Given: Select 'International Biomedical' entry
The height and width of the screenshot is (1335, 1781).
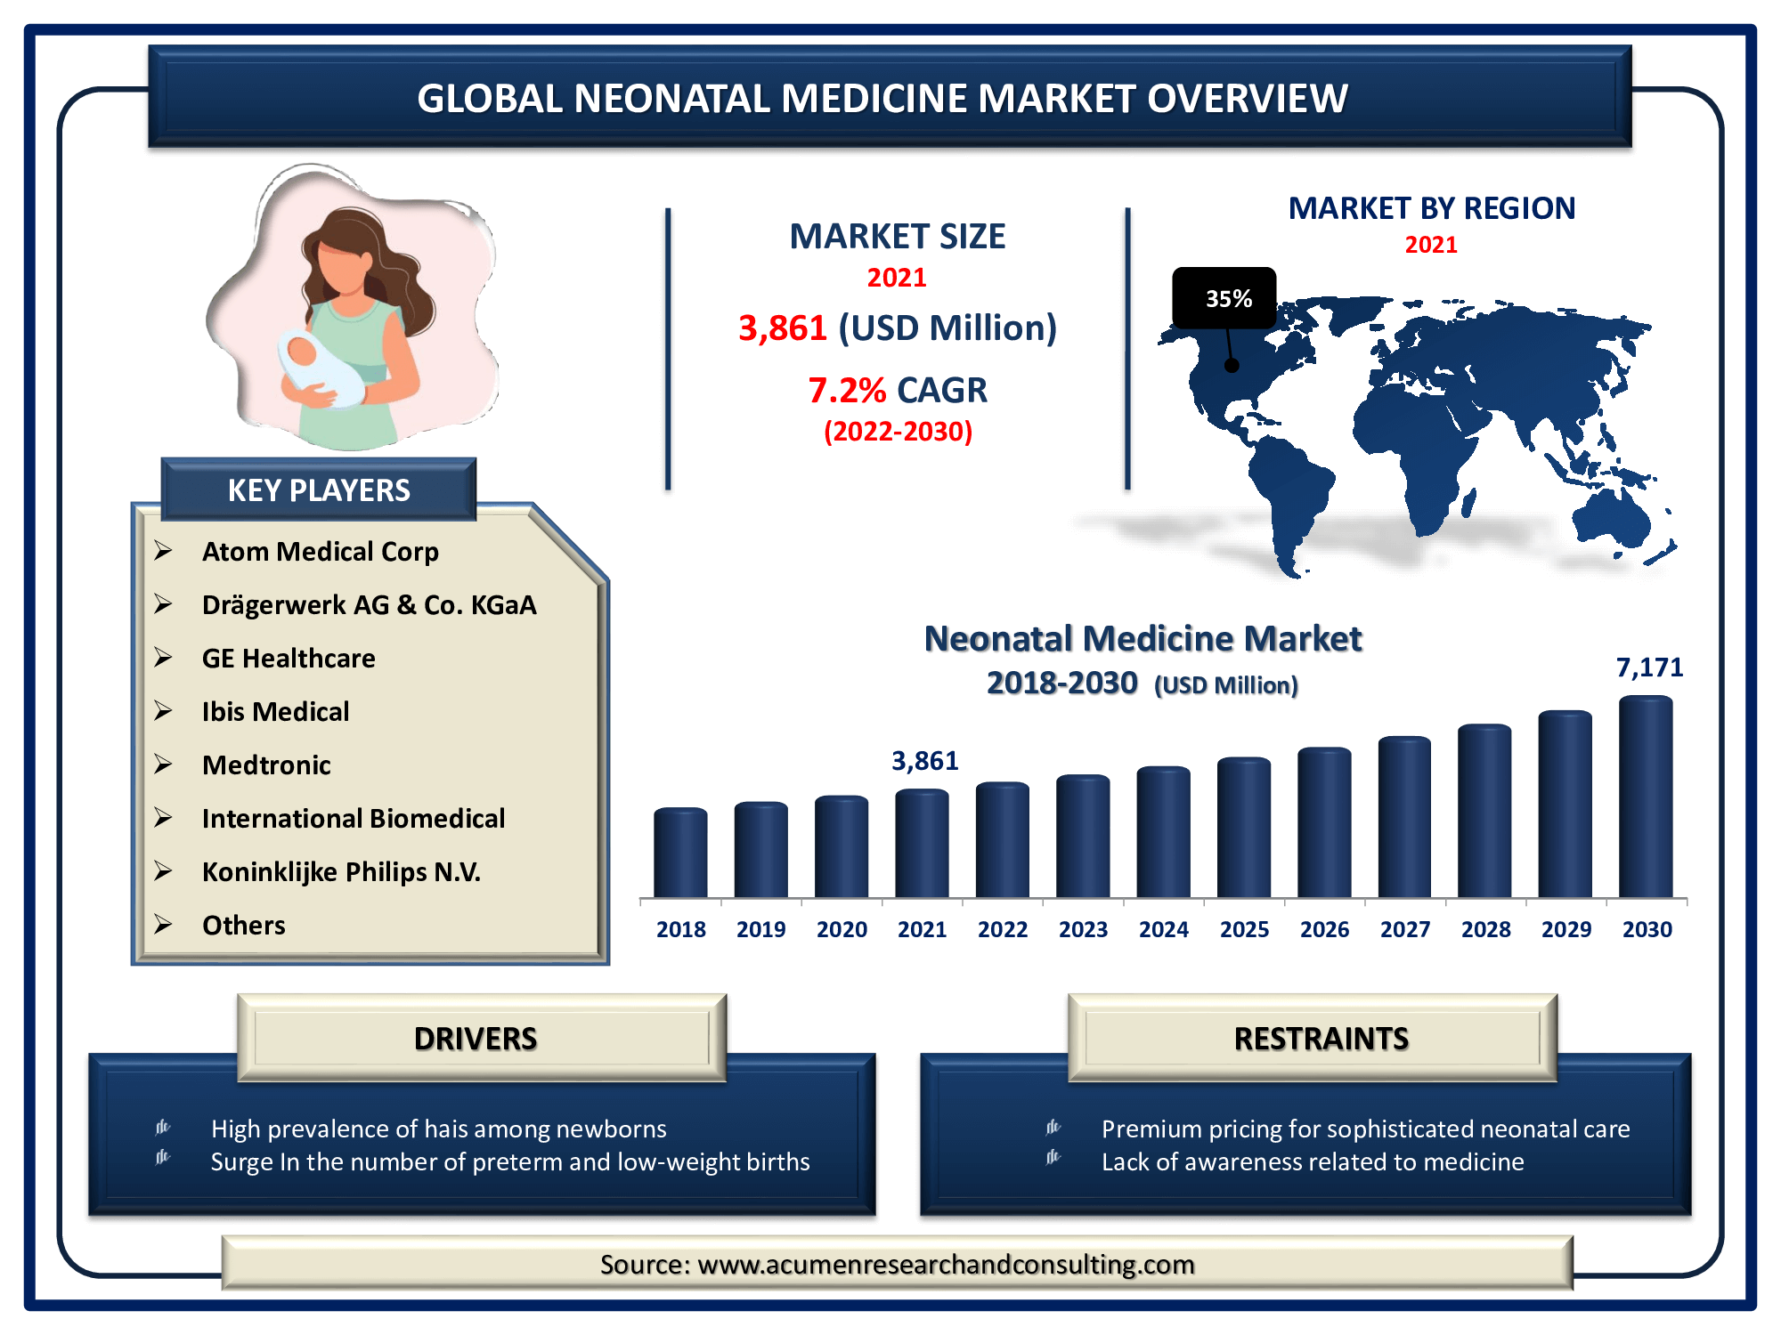Looking at the screenshot, I should pos(354,819).
